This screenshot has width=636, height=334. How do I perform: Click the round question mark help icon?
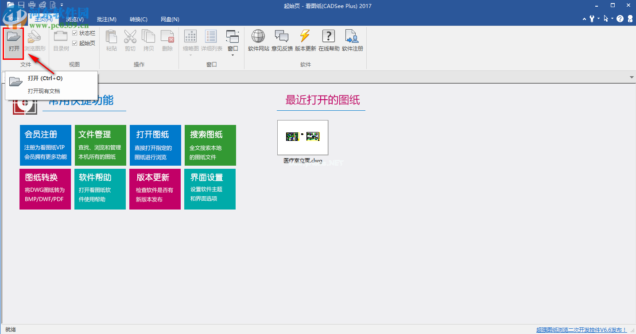click(620, 19)
